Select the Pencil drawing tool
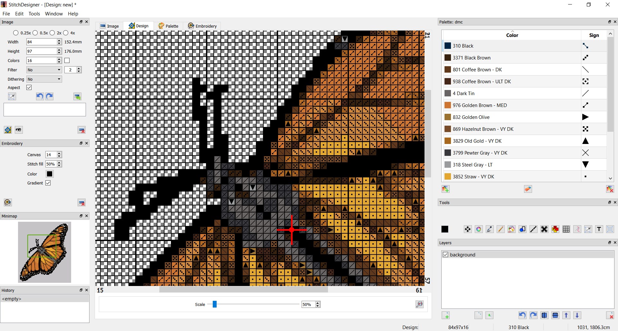The height and width of the screenshot is (331, 618). (500, 229)
